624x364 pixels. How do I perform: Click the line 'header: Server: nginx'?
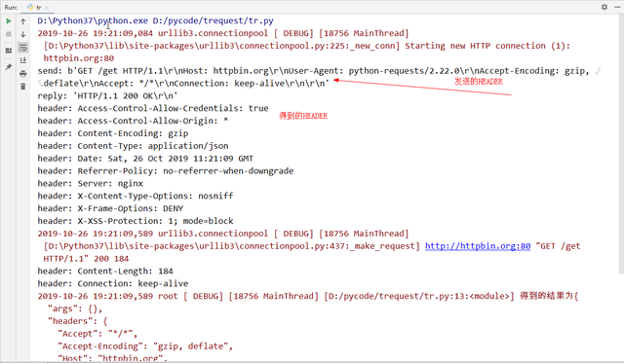[91, 183]
